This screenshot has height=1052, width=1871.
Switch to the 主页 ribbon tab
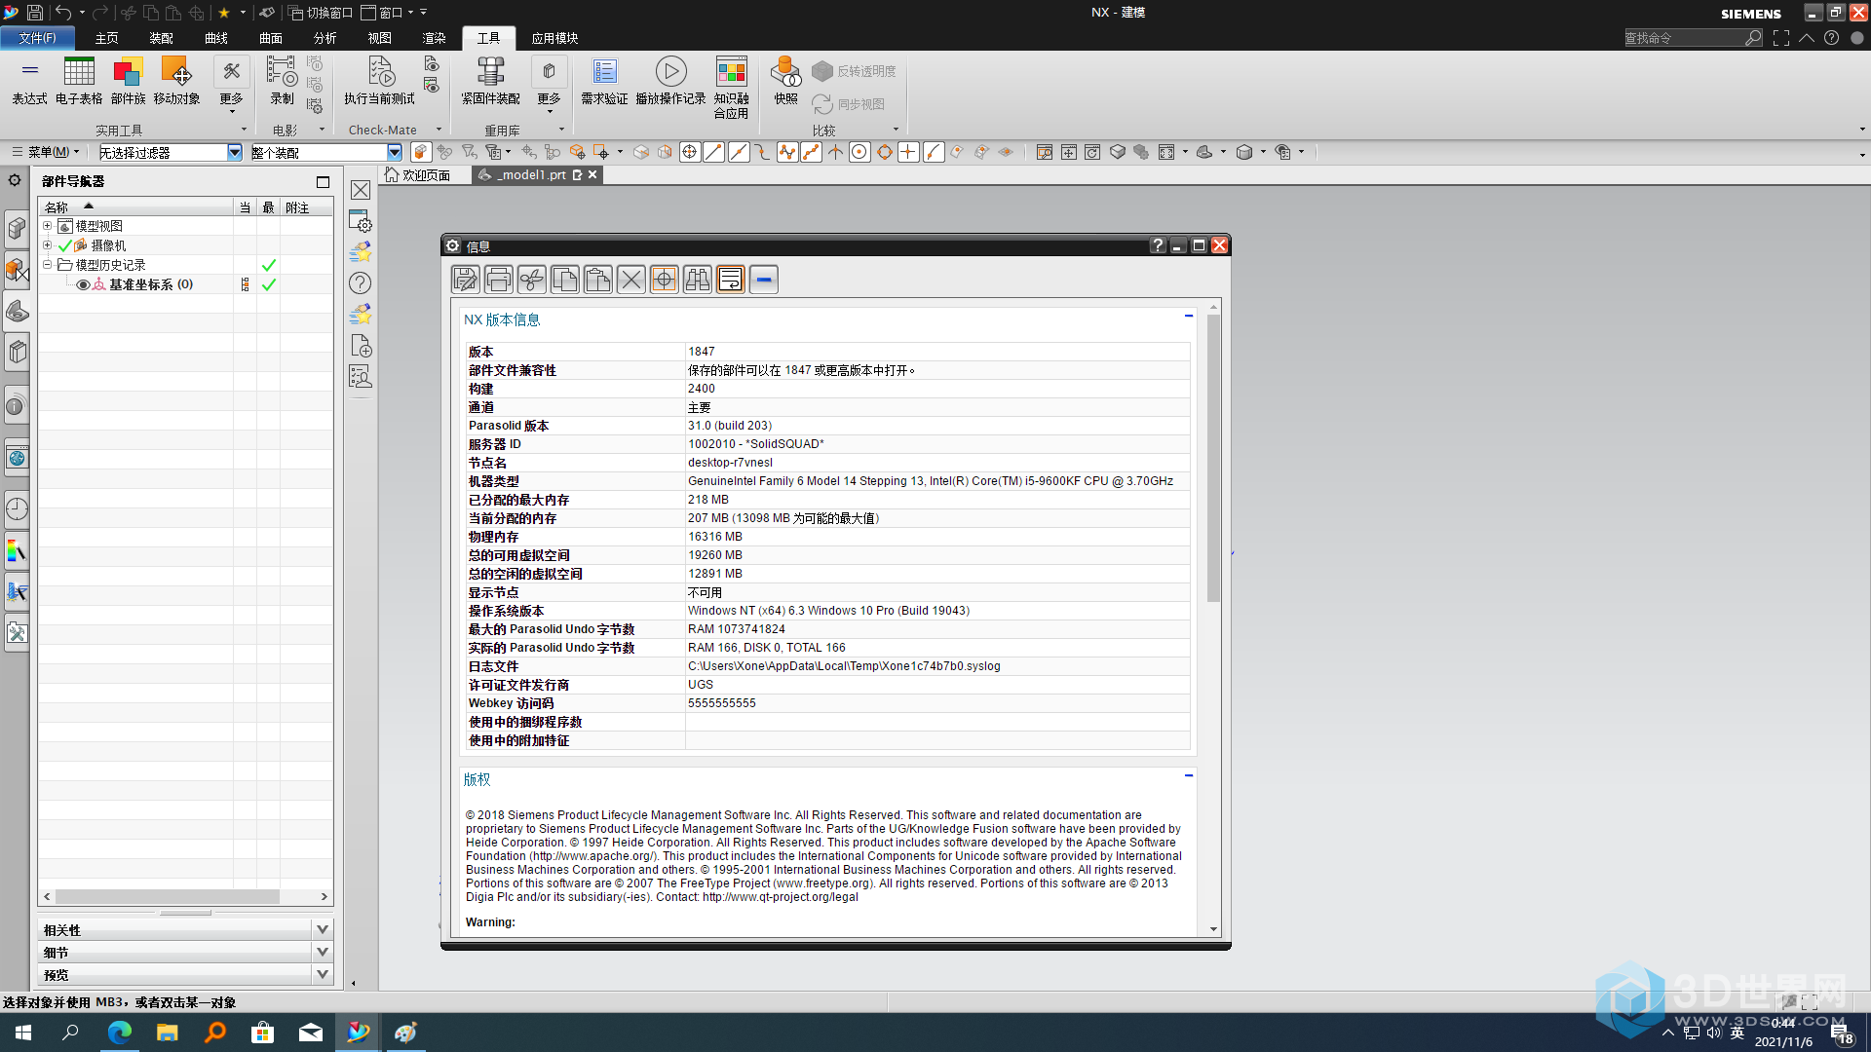106,38
